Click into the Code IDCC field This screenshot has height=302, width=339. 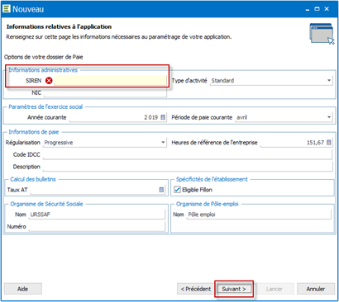click(x=188, y=154)
